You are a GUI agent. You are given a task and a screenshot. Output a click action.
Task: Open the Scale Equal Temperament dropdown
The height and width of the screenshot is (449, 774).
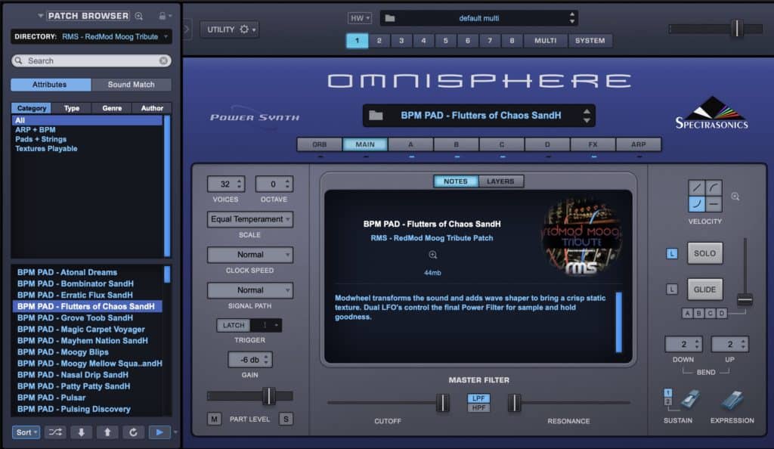pos(249,219)
